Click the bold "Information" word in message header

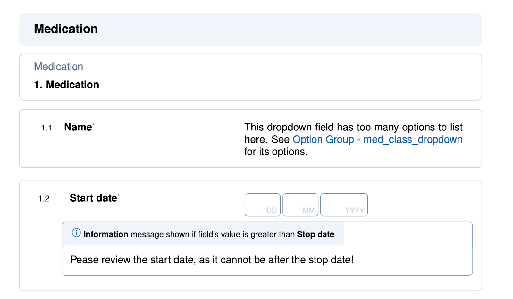105,234
